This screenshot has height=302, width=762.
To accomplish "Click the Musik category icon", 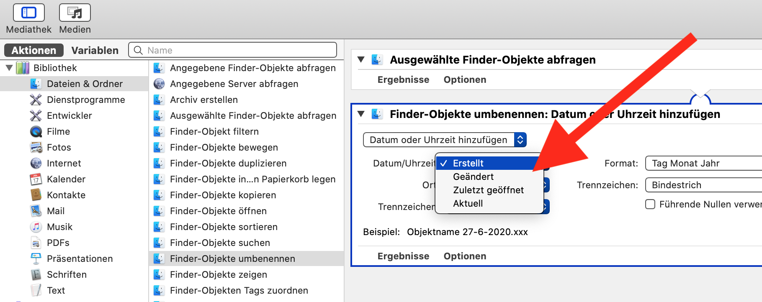I will (x=36, y=227).
